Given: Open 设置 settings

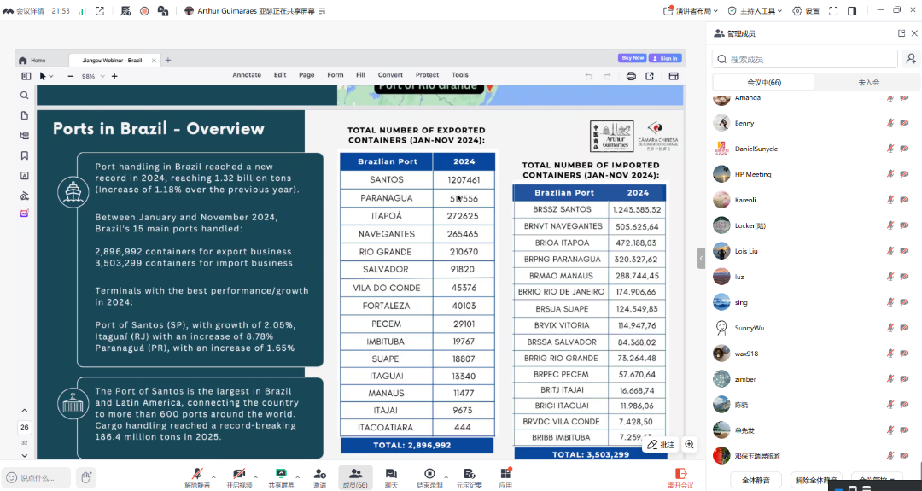Looking at the screenshot, I should tap(806, 10).
